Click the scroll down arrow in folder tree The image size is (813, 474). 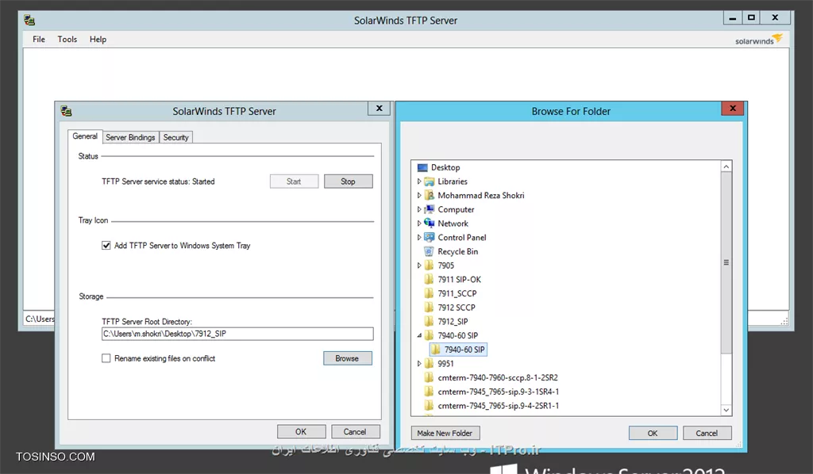click(x=726, y=410)
